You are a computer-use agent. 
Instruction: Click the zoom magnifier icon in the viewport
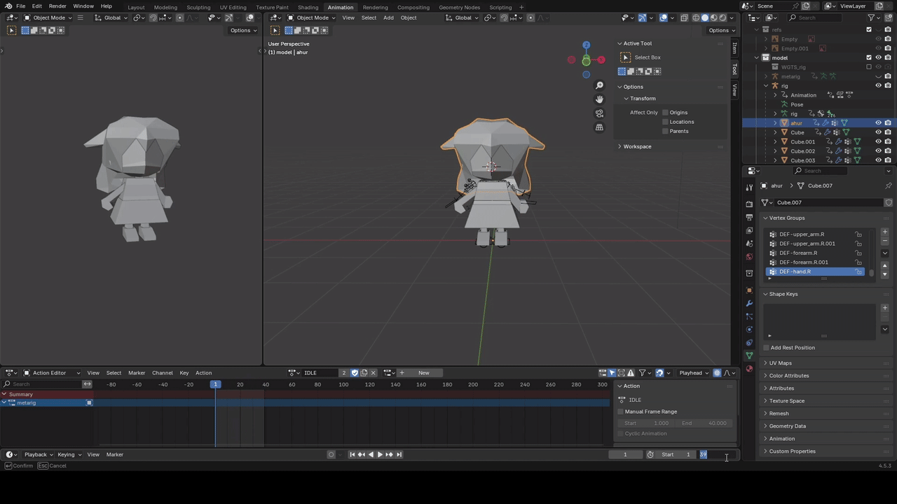click(599, 85)
